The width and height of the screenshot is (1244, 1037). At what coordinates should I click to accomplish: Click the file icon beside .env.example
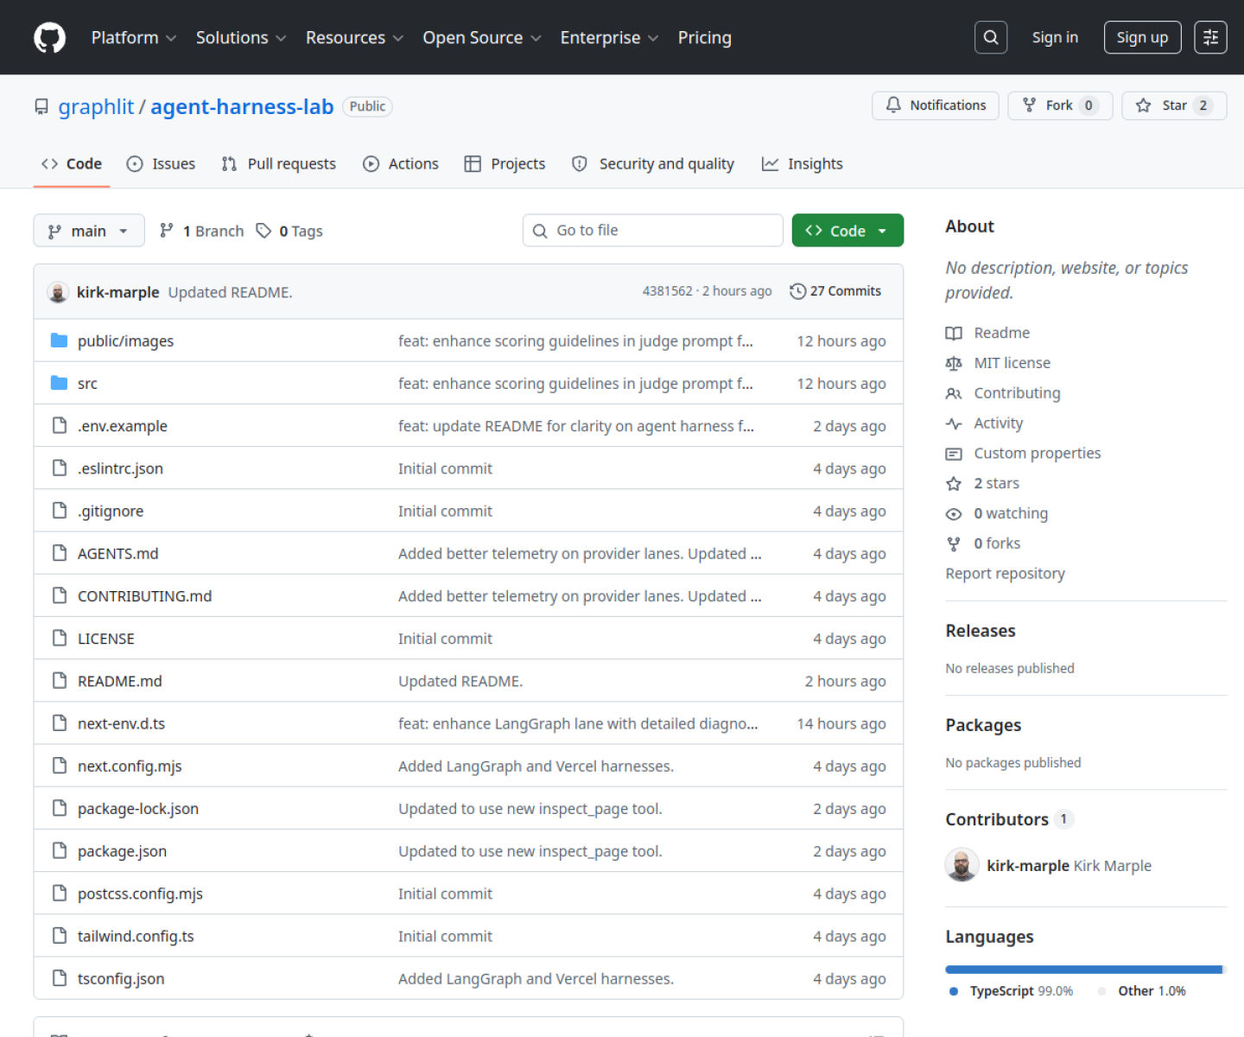(x=59, y=425)
